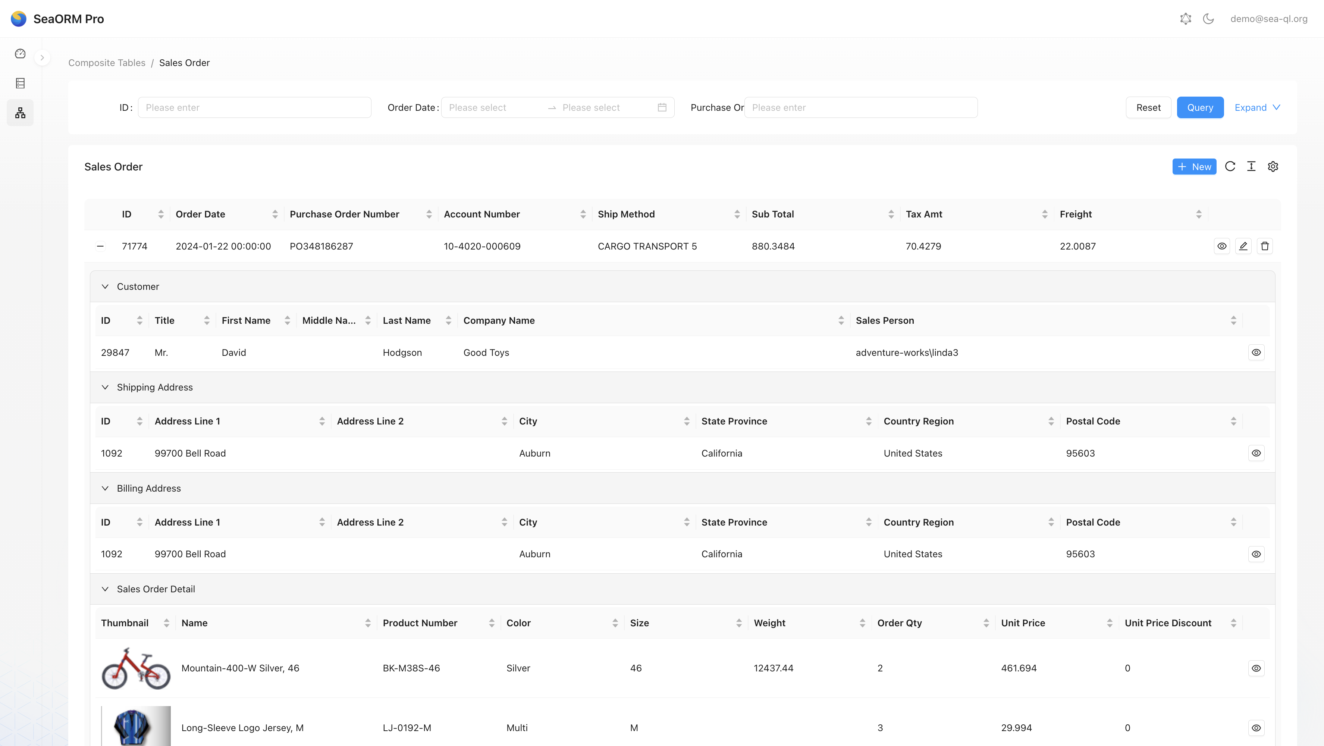Switch to dark mode moon icon
1324x746 pixels.
[x=1208, y=19]
